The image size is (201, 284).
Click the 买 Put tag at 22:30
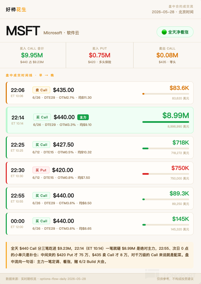(41, 170)
